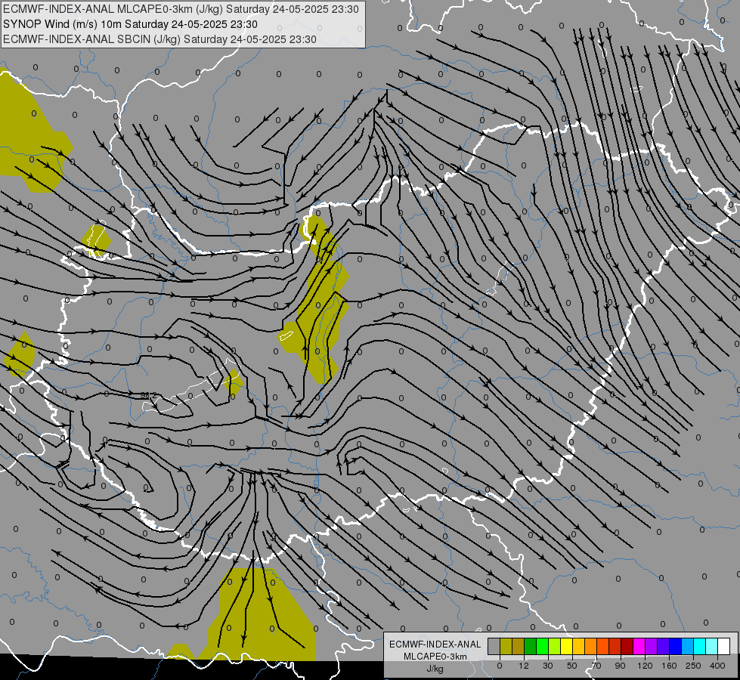Click the legend value 120
The image size is (740, 680).
pos(646,666)
